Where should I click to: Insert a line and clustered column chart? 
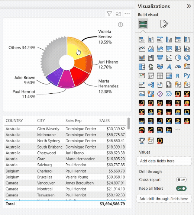click(x=187, y=49)
